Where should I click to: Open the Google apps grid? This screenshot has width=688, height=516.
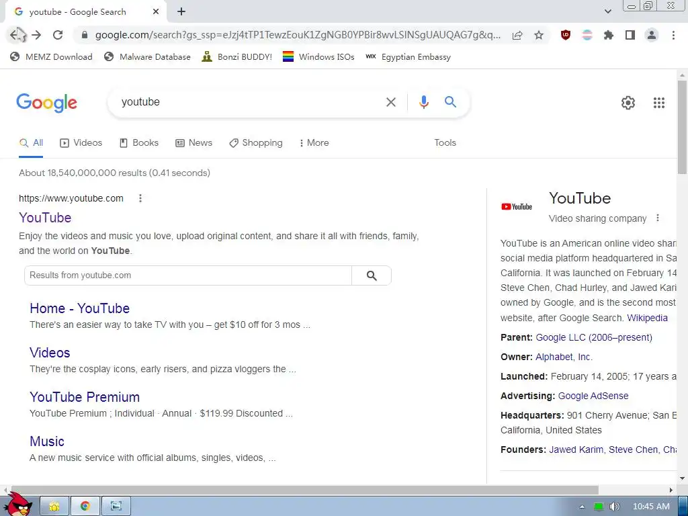pyautogui.click(x=659, y=103)
